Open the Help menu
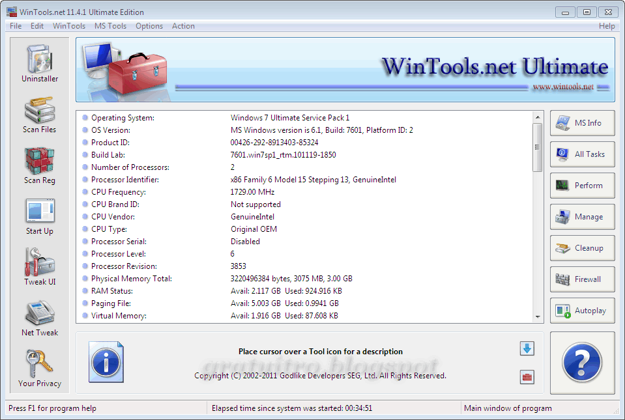The image size is (625, 420). click(x=607, y=26)
